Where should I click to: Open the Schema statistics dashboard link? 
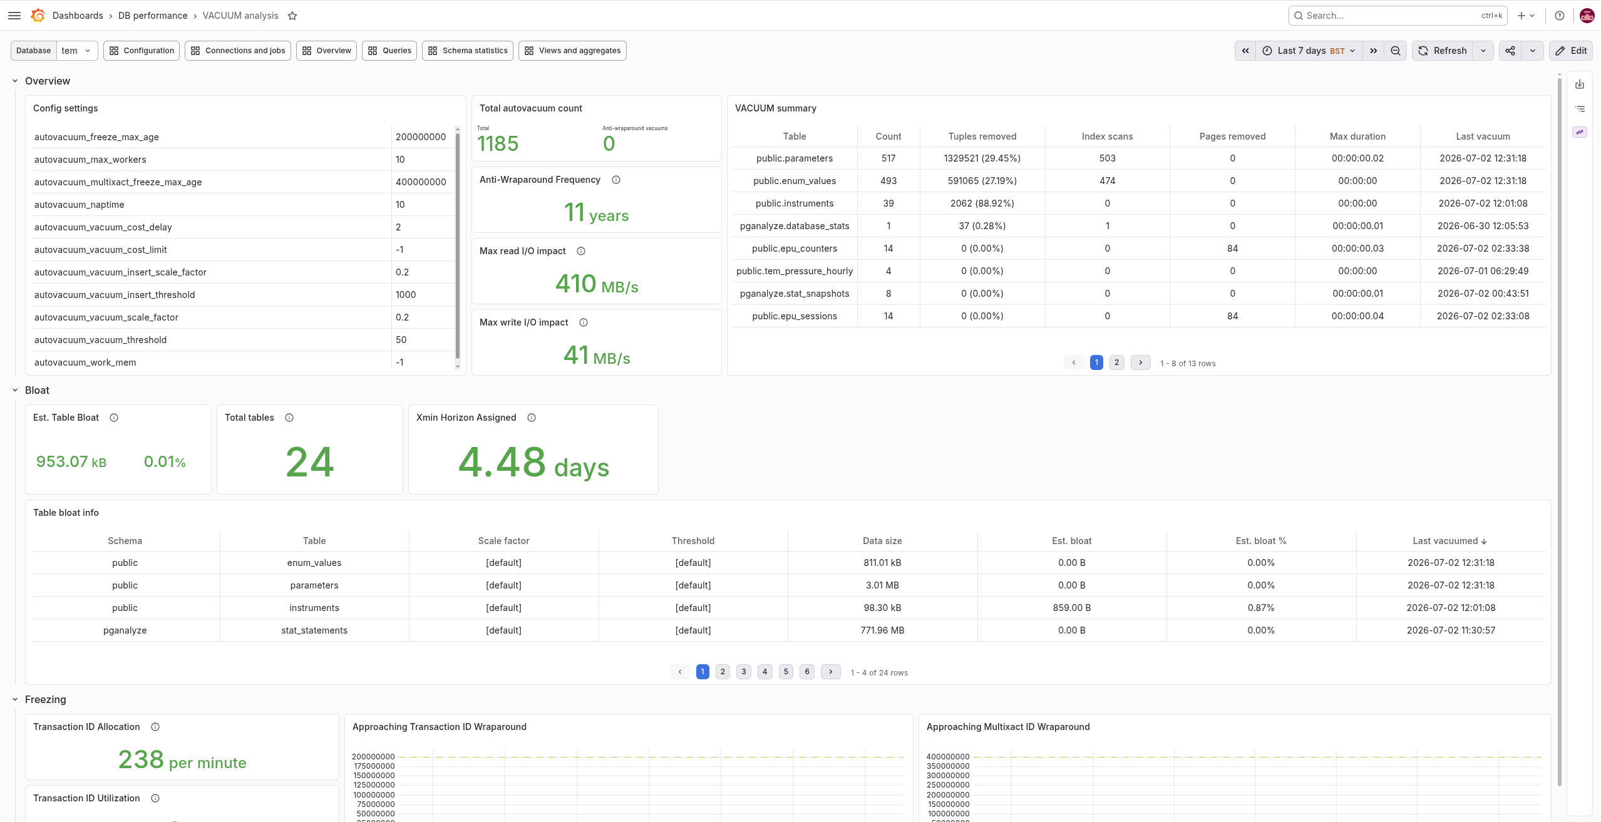468,51
